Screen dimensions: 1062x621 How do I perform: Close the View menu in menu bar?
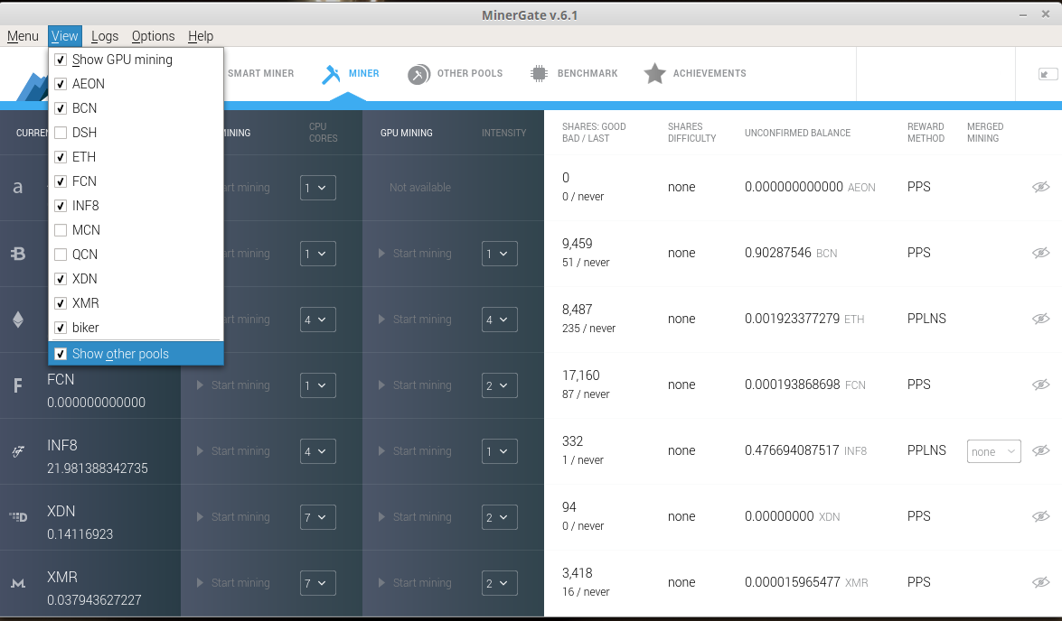click(x=65, y=36)
